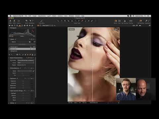Toggle checkbox of the top clone layer

10,47
